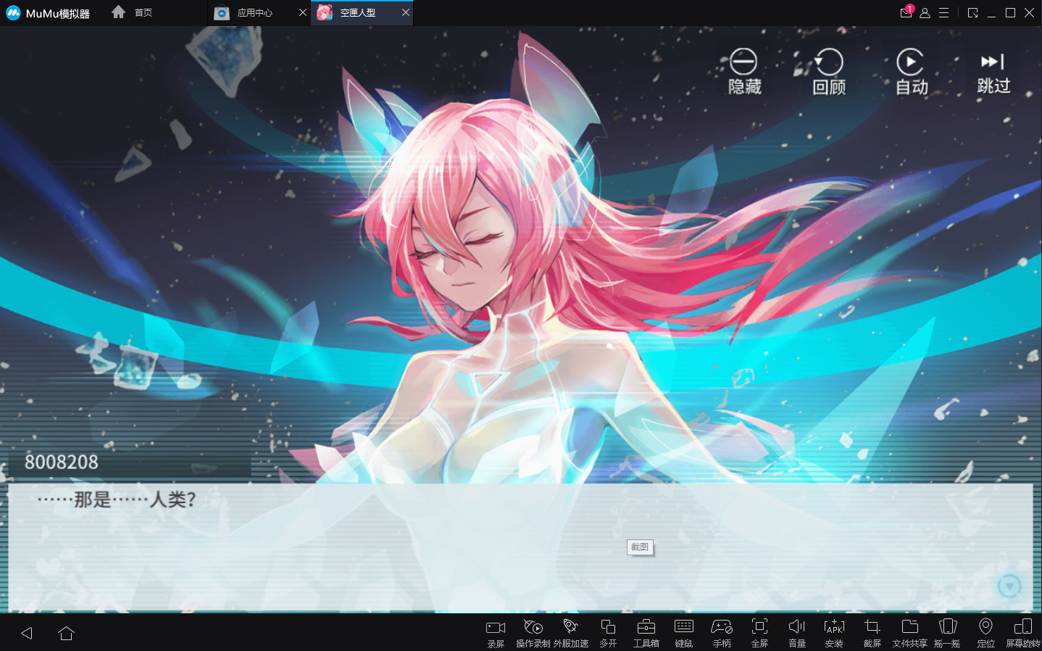This screenshot has height=651, width=1042.
Task: Open the mail notifications icon
Action: [906, 12]
